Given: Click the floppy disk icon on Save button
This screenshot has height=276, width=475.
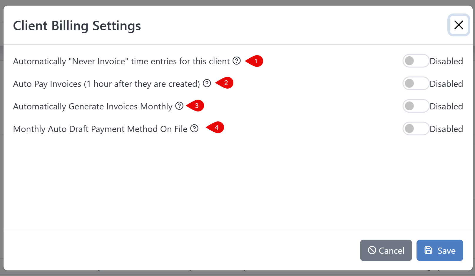Looking at the screenshot, I should [428, 250].
